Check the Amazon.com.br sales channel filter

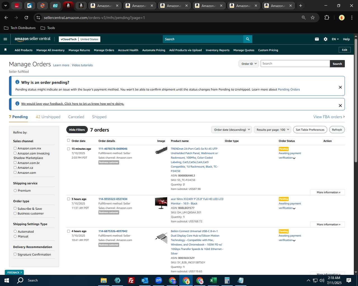click(15, 163)
